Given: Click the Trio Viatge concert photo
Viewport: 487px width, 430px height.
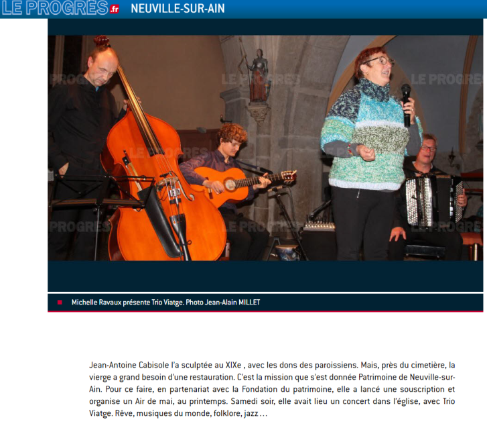Looking at the screenshot, I should tap(265, 148).
